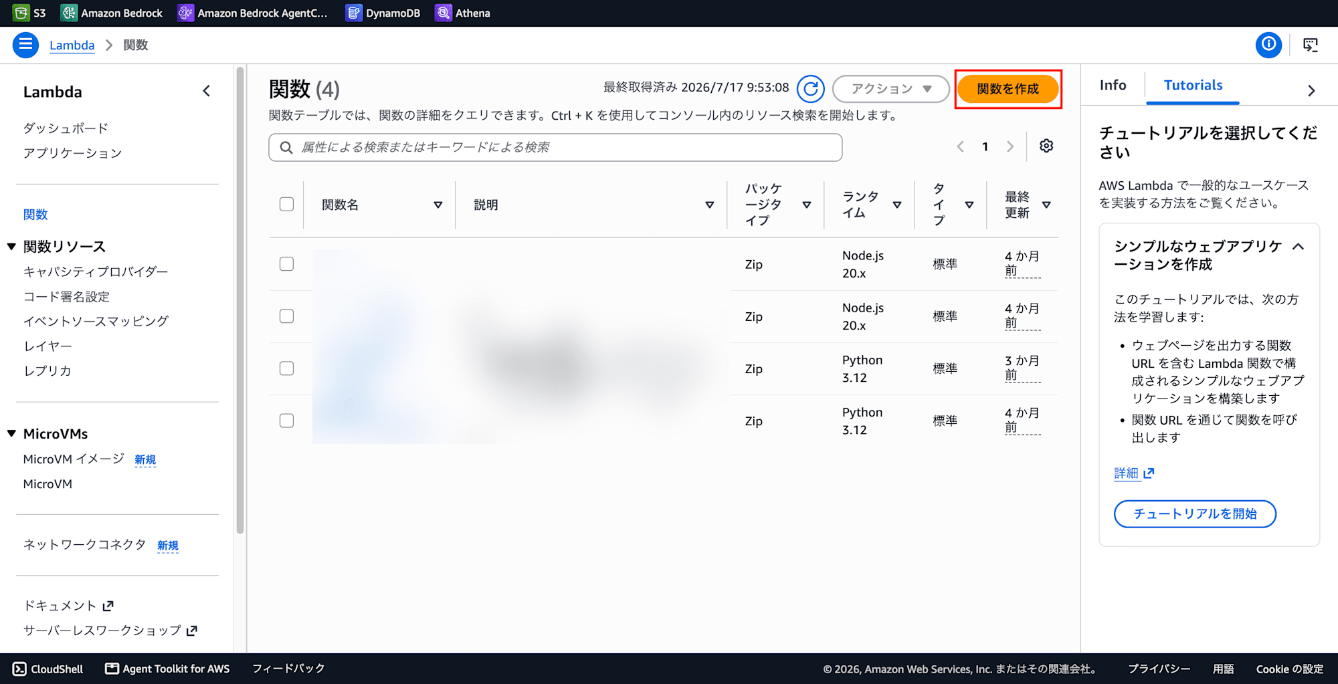1338x684 pixels.
Task: Go to the previous page of functions
Action: coord(960,146)
